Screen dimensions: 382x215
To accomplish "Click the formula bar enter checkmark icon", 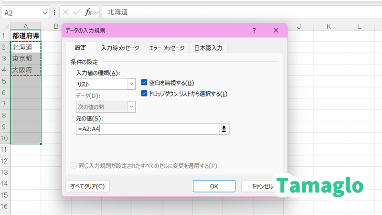I will pos(76,12).
